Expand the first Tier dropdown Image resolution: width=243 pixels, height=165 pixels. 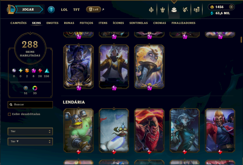pos(30,131)
